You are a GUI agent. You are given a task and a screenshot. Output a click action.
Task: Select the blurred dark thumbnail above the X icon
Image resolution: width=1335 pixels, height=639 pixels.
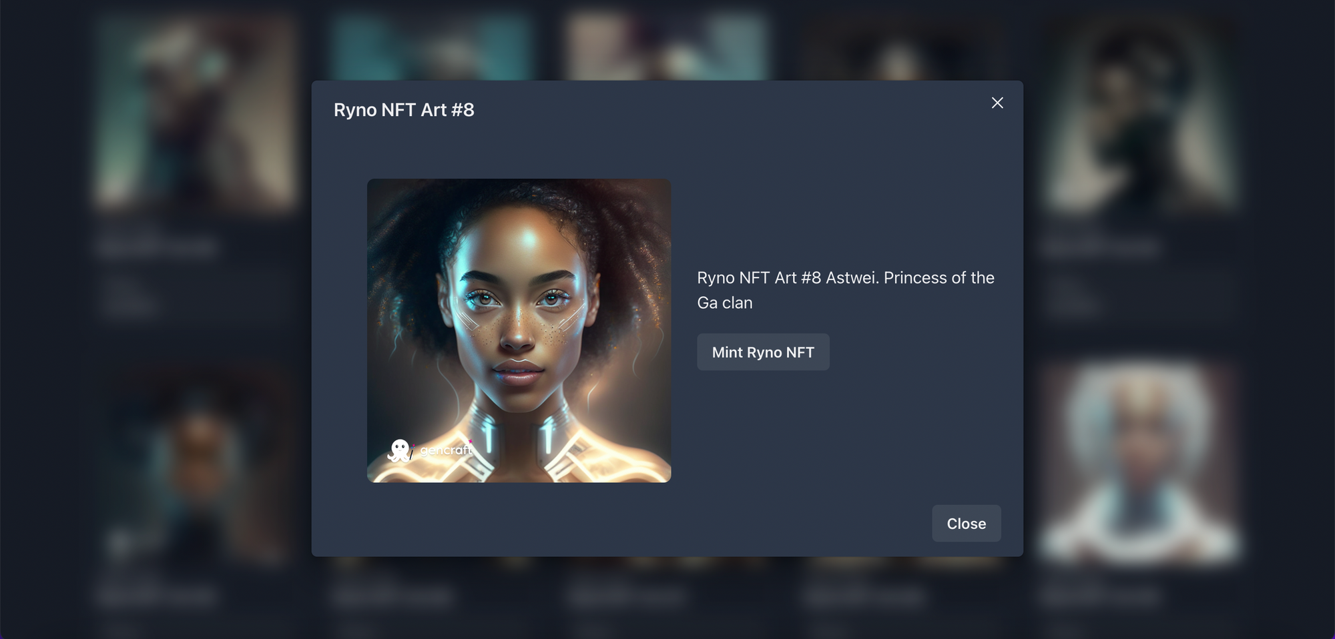point(902,48)
